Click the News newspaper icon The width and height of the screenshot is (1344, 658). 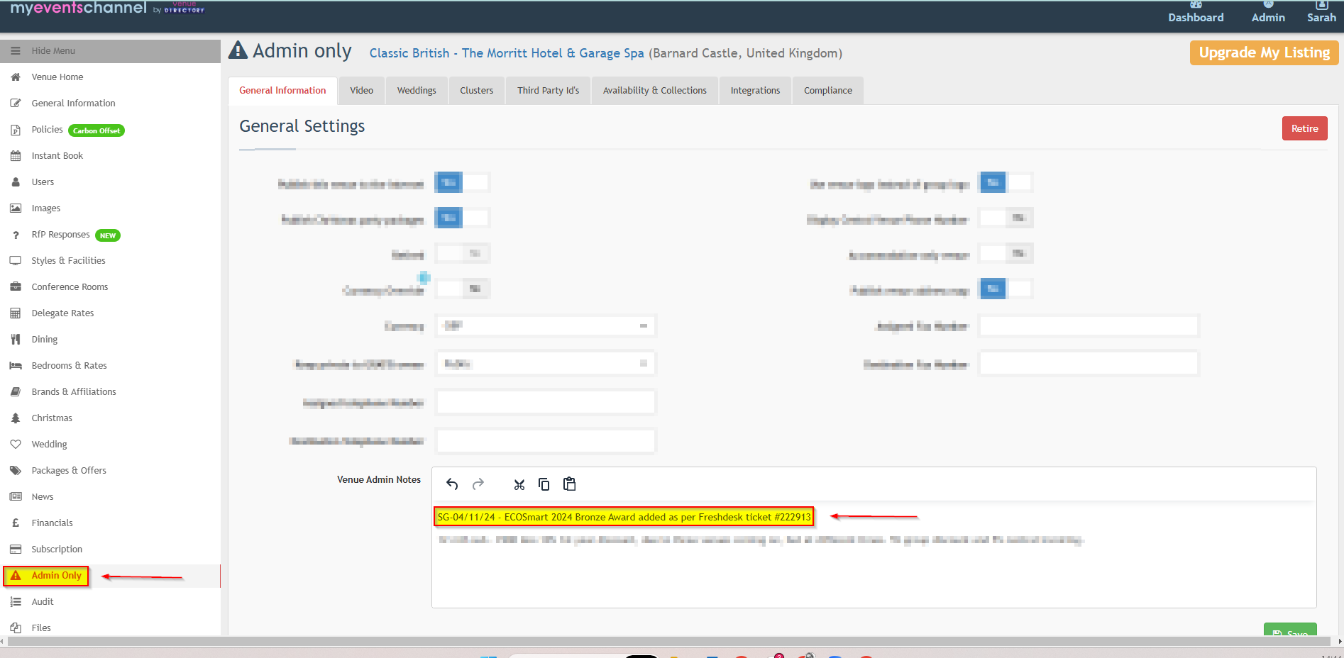tap(16, 497)
